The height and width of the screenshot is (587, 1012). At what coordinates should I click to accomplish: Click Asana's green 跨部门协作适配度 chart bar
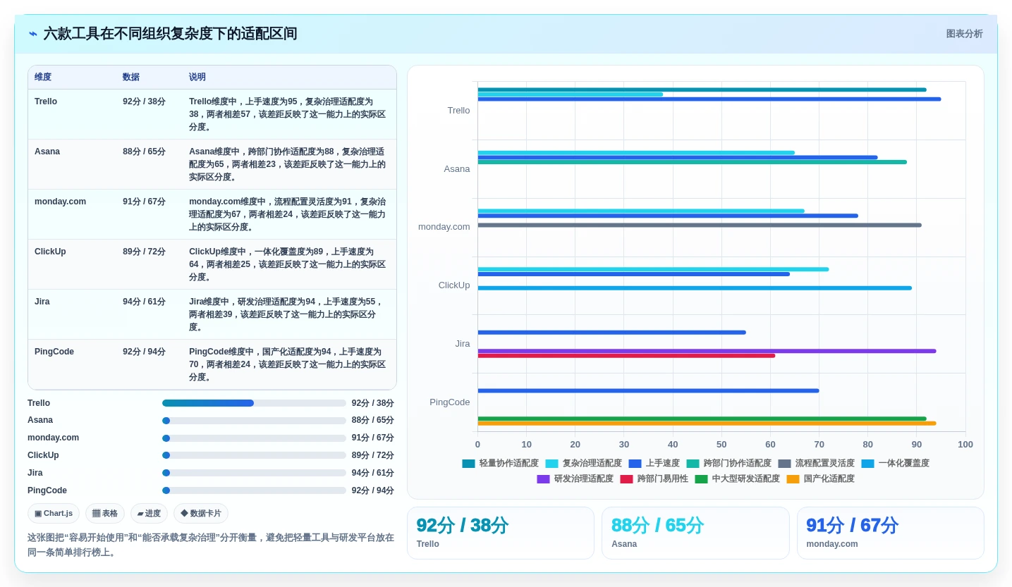point(693,162)
